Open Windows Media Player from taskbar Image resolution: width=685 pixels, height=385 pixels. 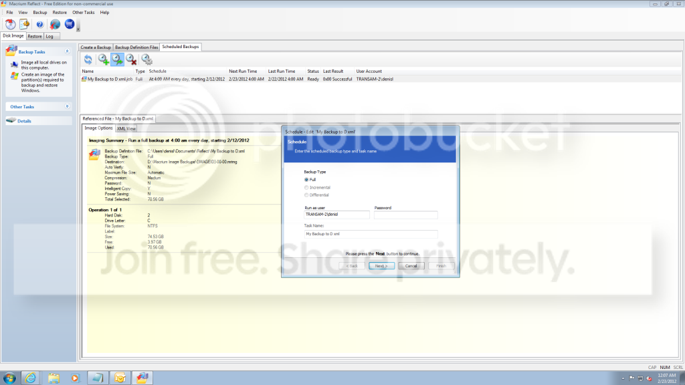(x=75, y=378)
